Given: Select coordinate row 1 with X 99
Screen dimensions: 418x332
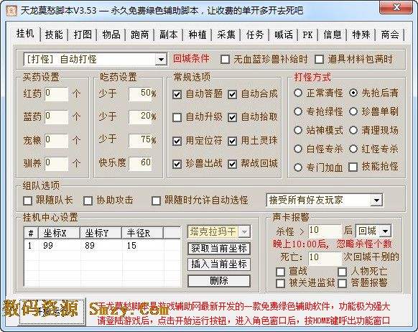Looking at the screenshot, I should pos(103,246).
